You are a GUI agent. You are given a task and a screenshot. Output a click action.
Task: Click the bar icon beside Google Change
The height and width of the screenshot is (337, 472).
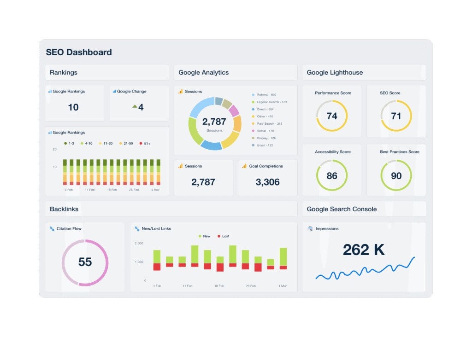pyautogui.click(x=114, y=92)
